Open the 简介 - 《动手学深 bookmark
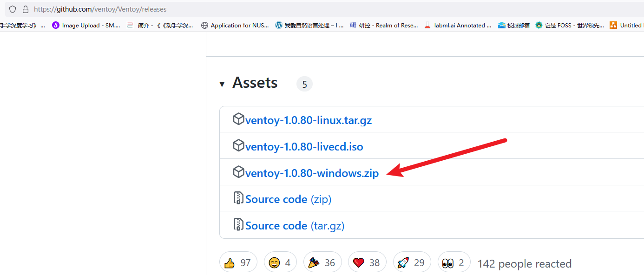 click(160, 26)
